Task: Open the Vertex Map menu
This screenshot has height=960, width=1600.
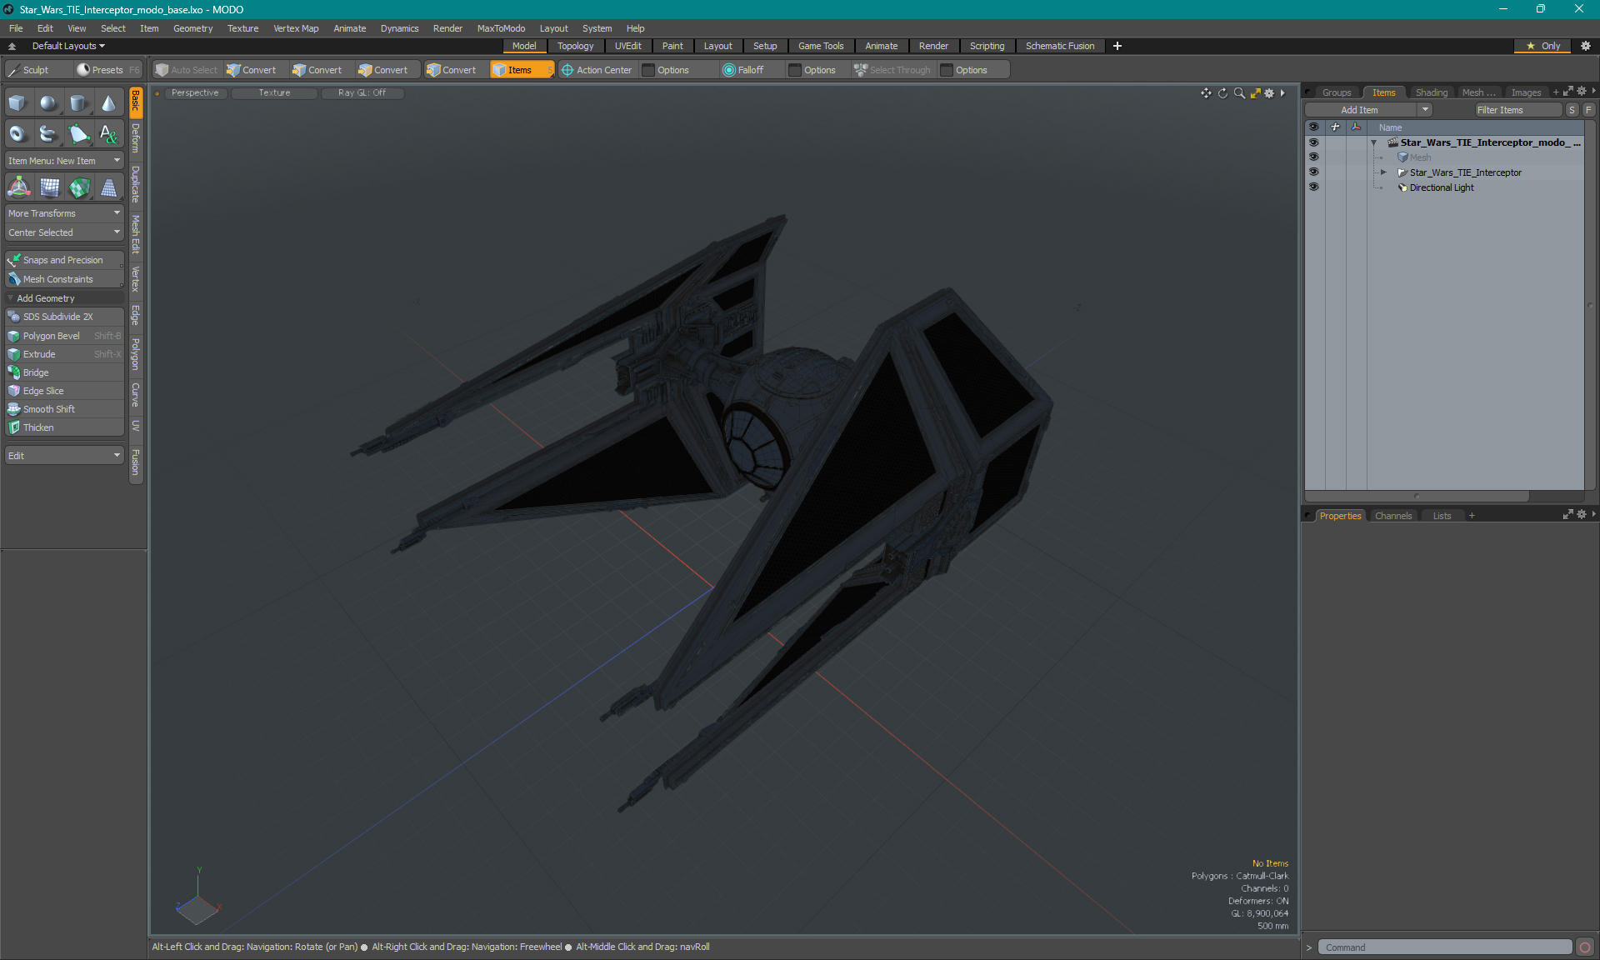Action: 296,28
